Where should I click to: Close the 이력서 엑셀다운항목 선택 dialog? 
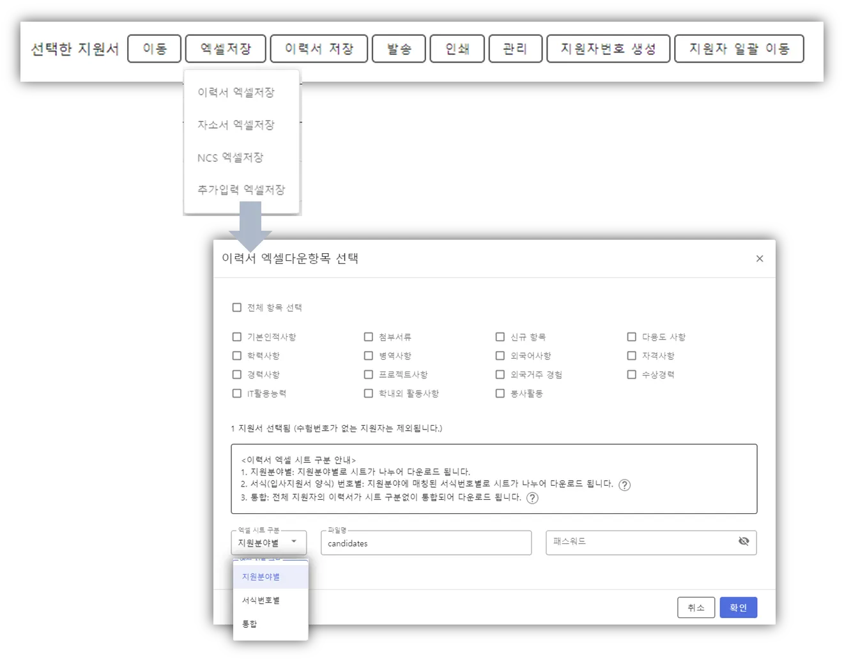click(x=760, y=258)
